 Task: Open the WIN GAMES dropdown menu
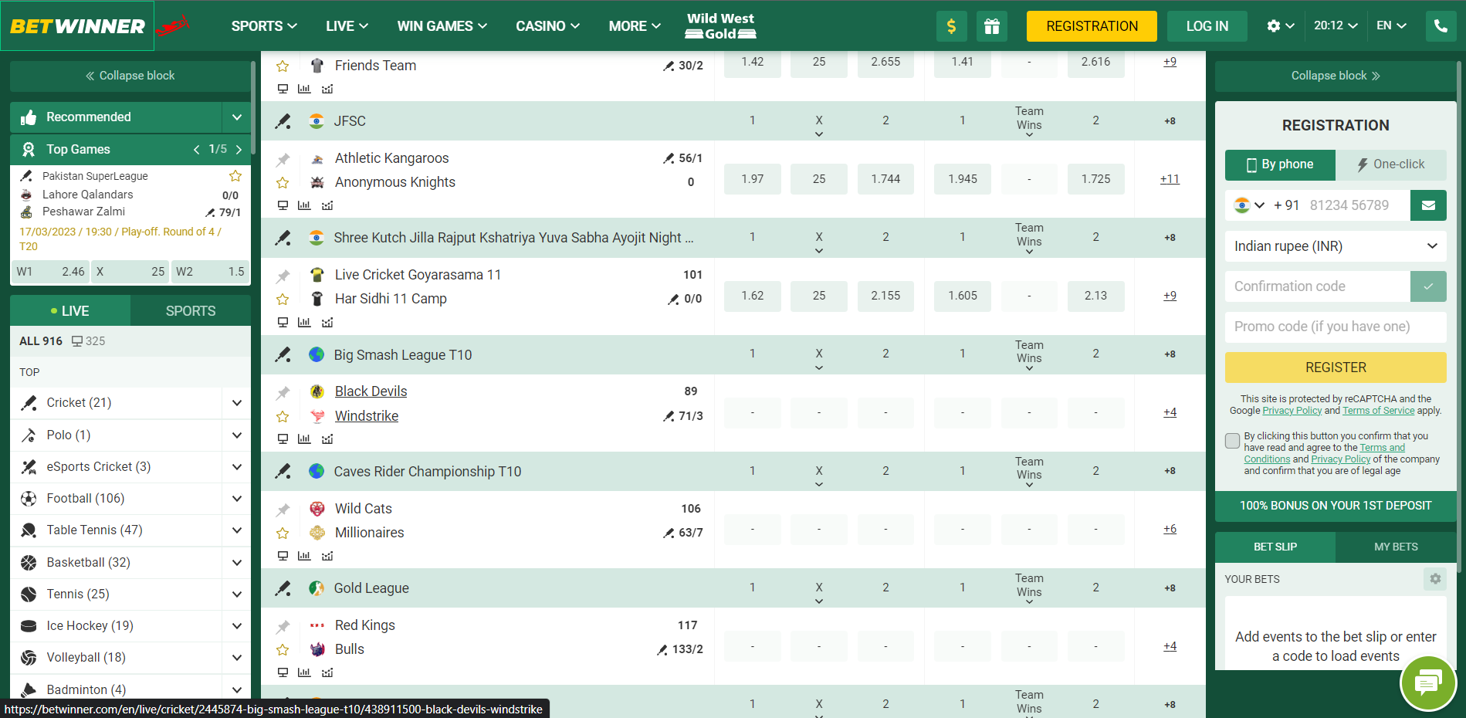coord(442,26)
